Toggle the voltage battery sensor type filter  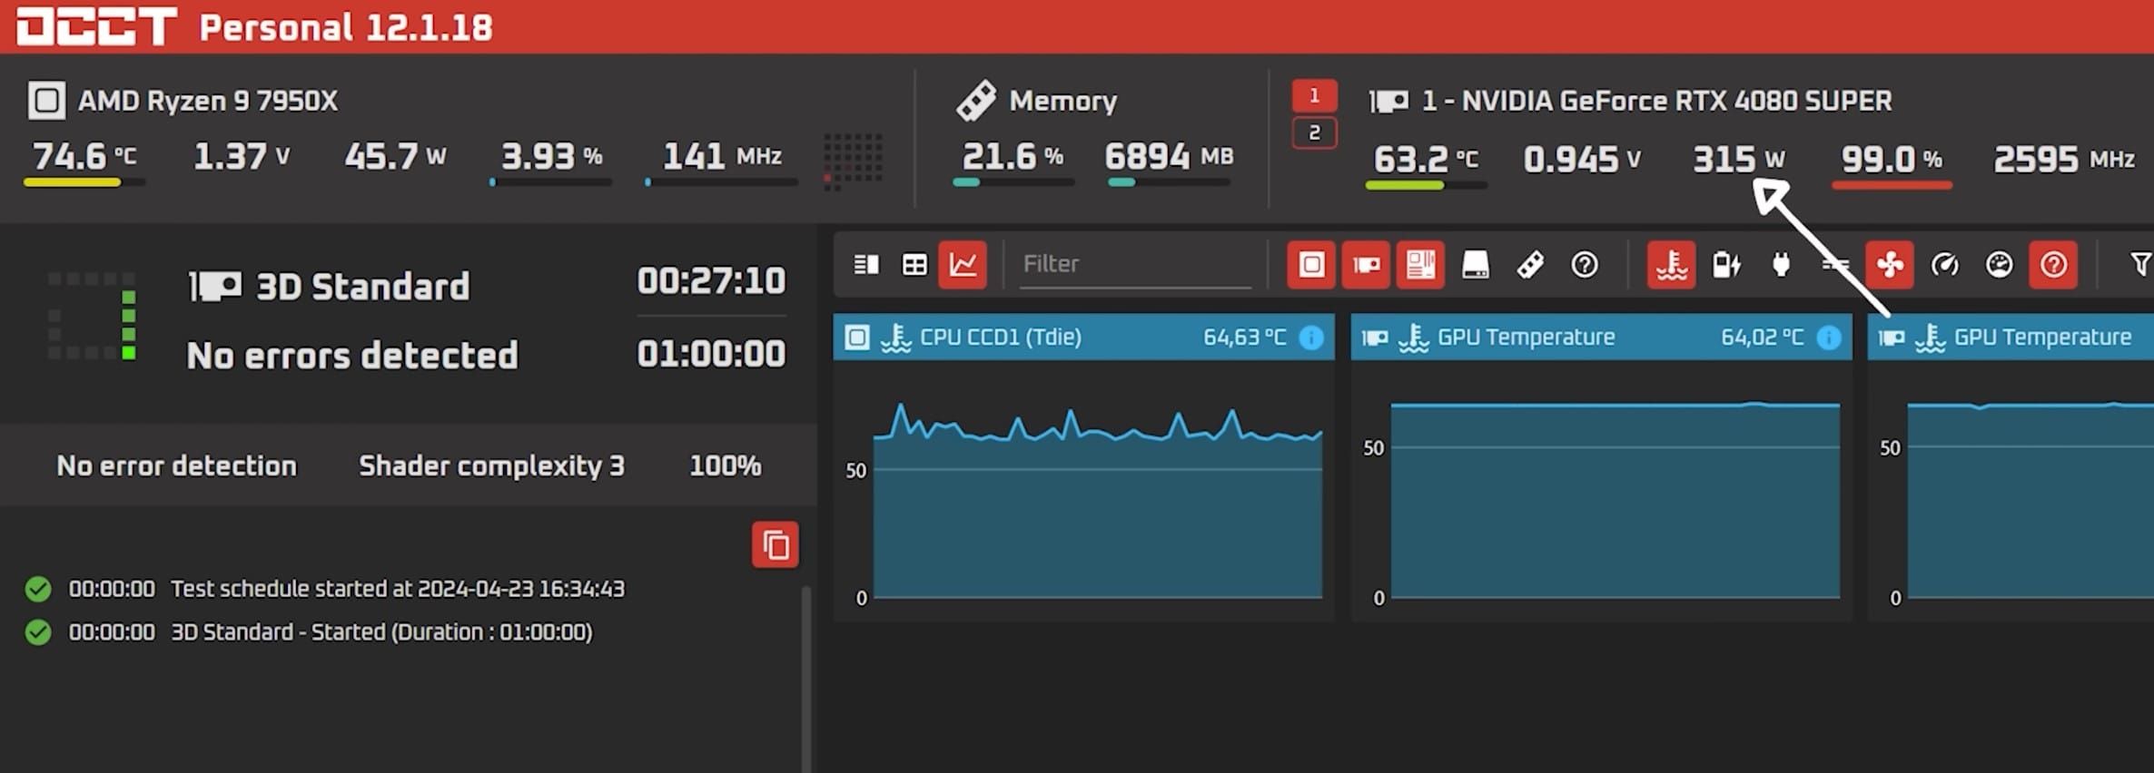[1726, 265]
